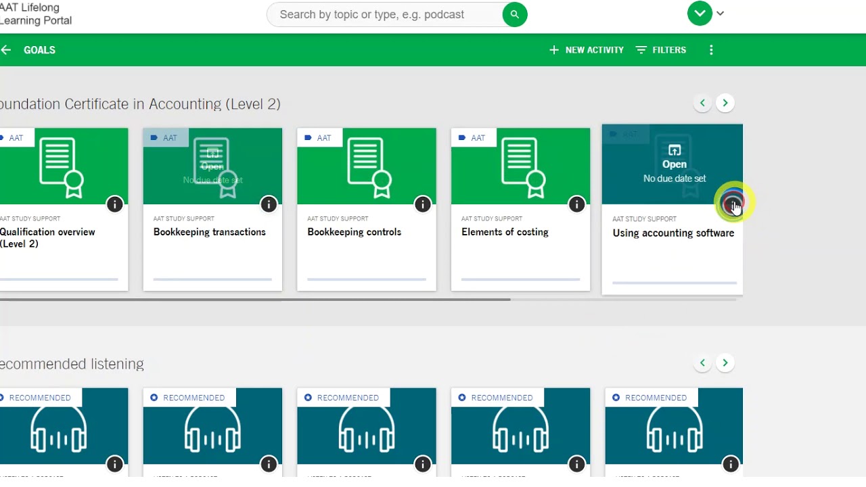Screen dimensions: 866x487
Task: Open the Using accounting software activity
Action: tap(675, 157)
